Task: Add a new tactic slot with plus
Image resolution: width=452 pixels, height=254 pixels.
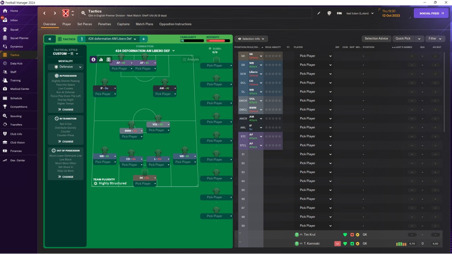Action: point(144,39)
